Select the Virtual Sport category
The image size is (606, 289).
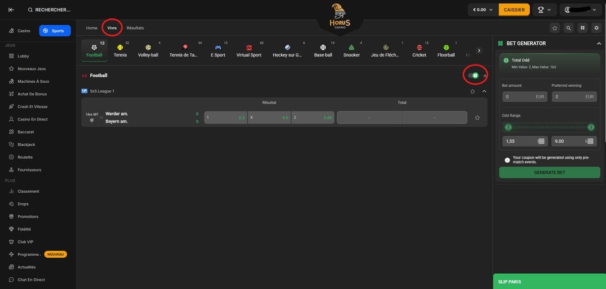[249, 50]
